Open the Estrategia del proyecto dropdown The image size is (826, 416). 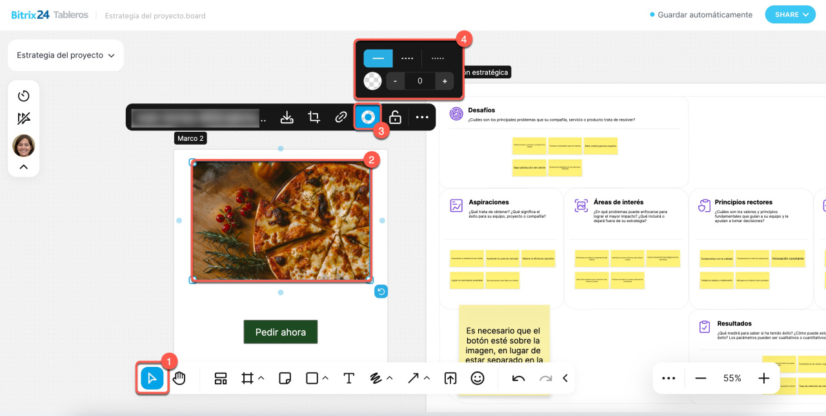coord(65,56)
